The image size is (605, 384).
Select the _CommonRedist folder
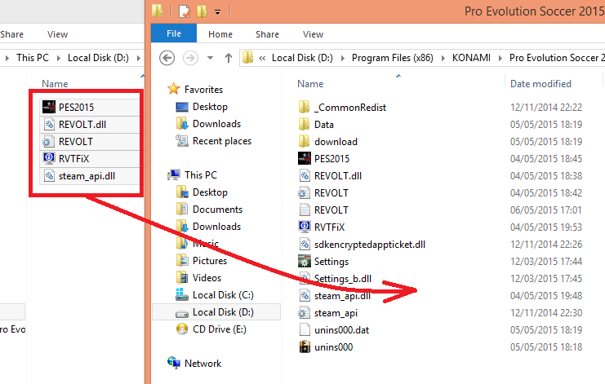342,108
